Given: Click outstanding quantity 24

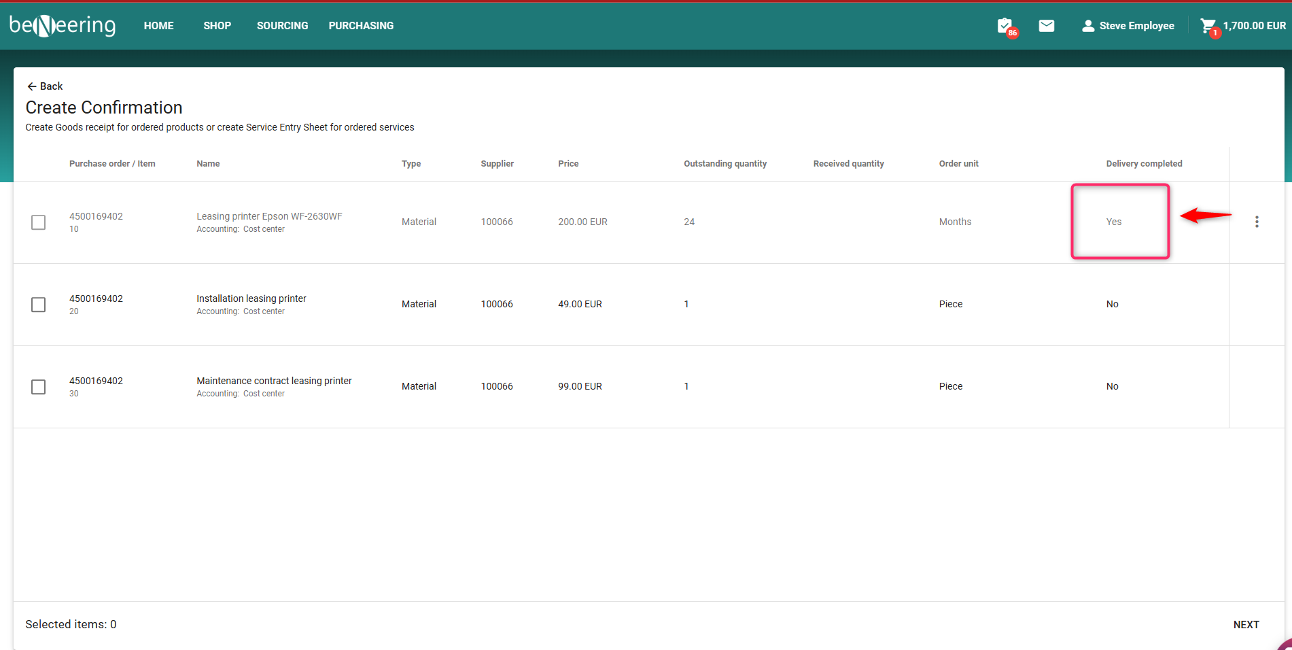Looking at the screenshot, I should (689, 222).
